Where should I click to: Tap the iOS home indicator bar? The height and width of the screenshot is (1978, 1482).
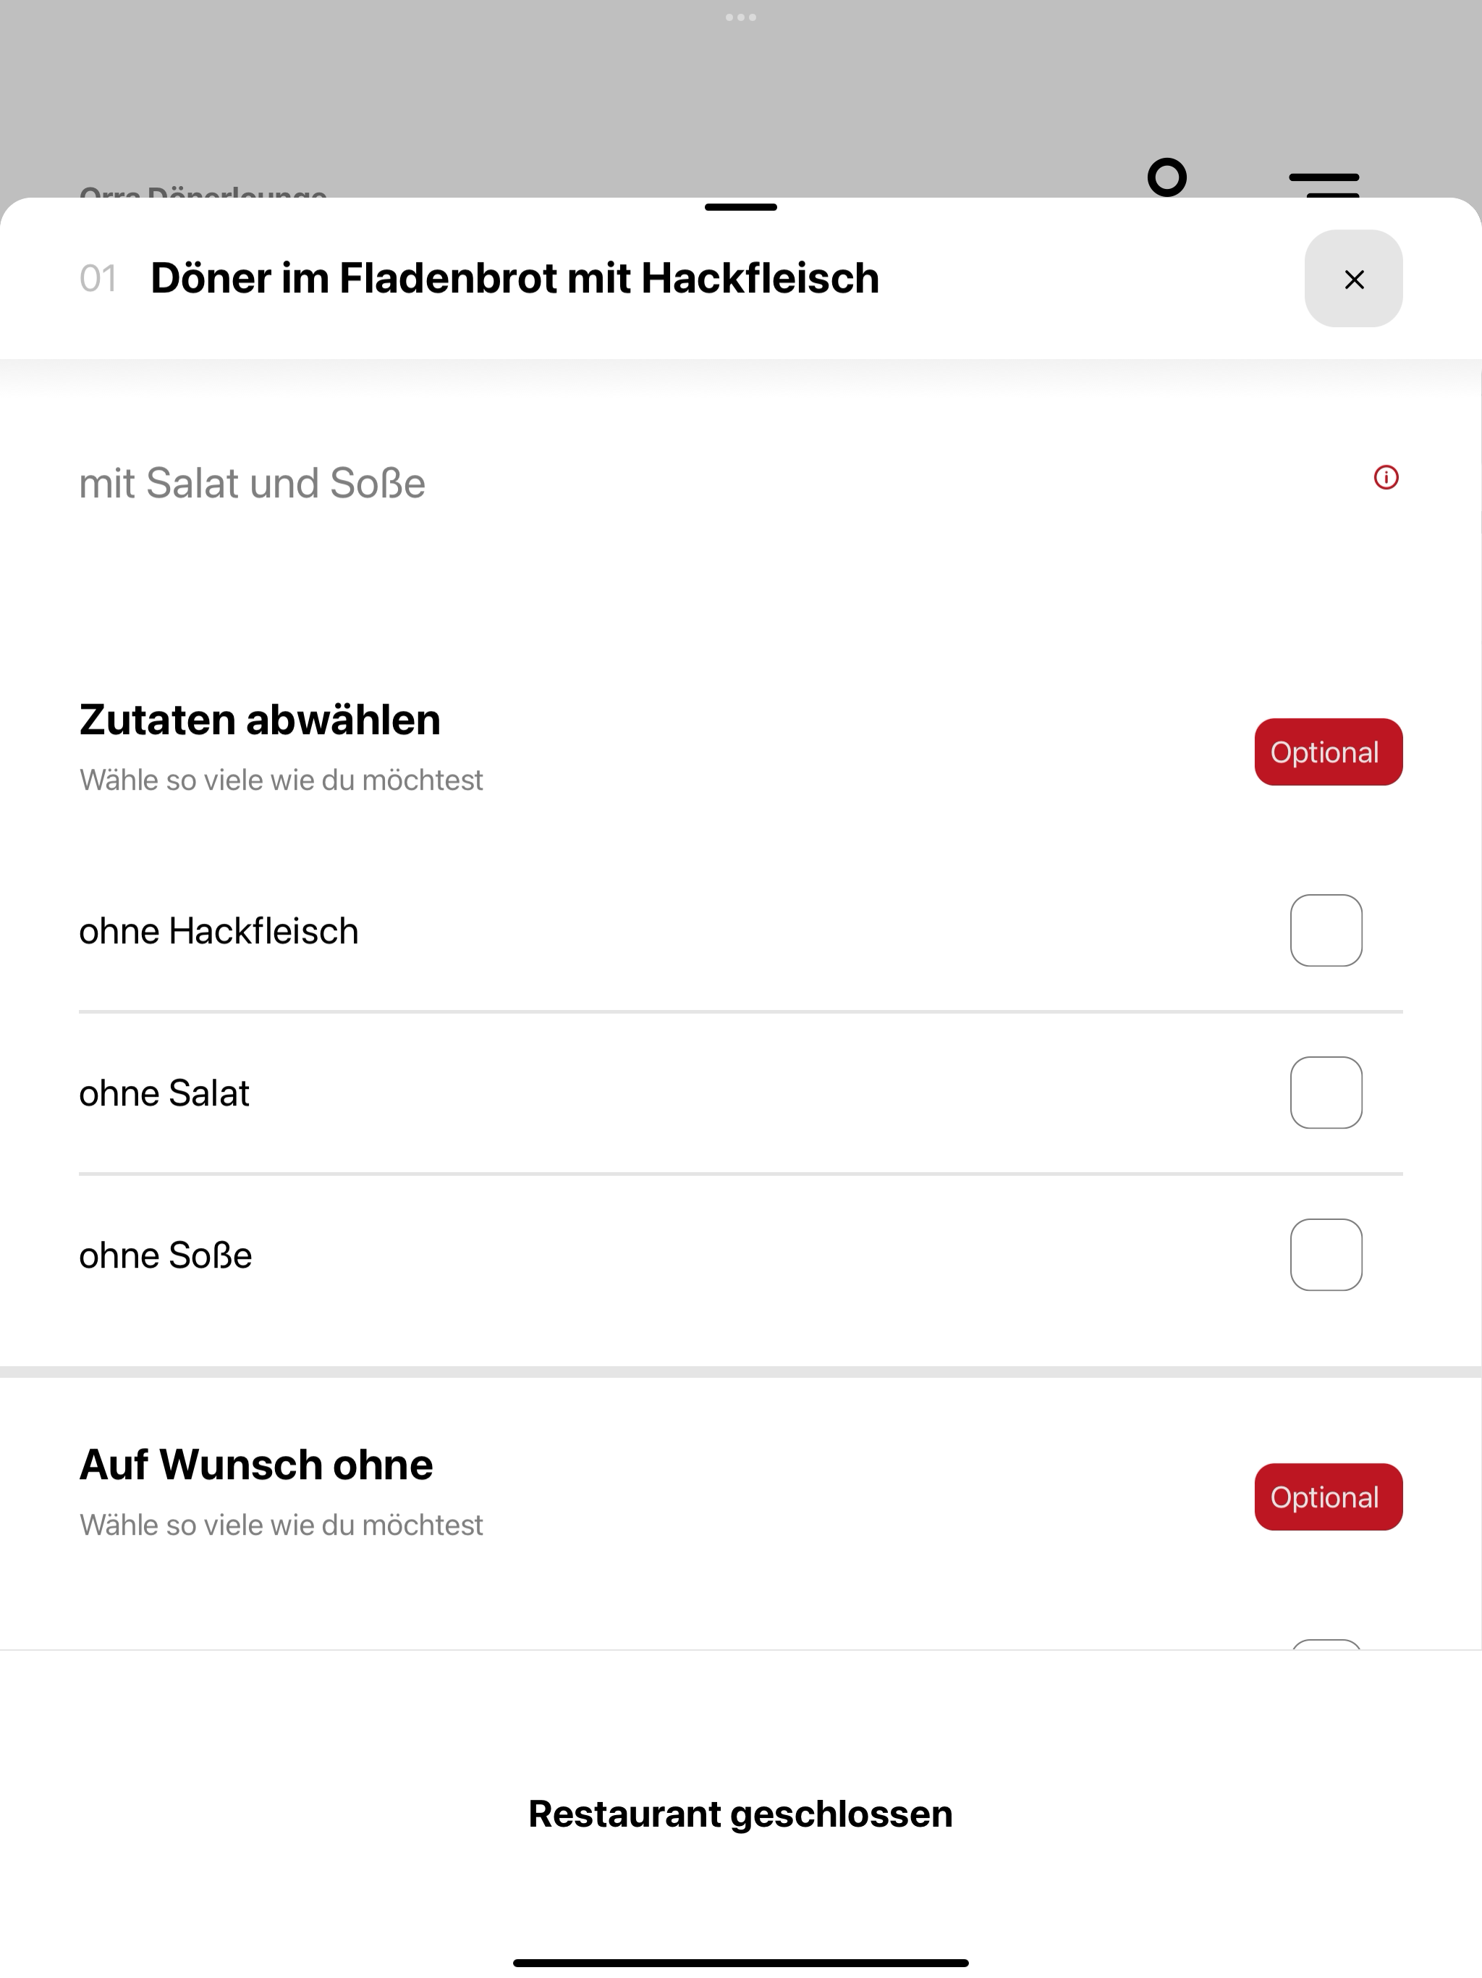point(741,1963)
